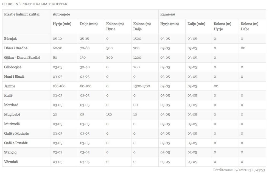The width and height of the screenshot is (269, 175).
Task: Select the Jarinje border crossing name
Action: pyautogui.click(x=10, y=86)
